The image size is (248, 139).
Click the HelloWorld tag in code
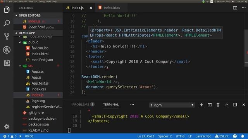tap(99, 82)
